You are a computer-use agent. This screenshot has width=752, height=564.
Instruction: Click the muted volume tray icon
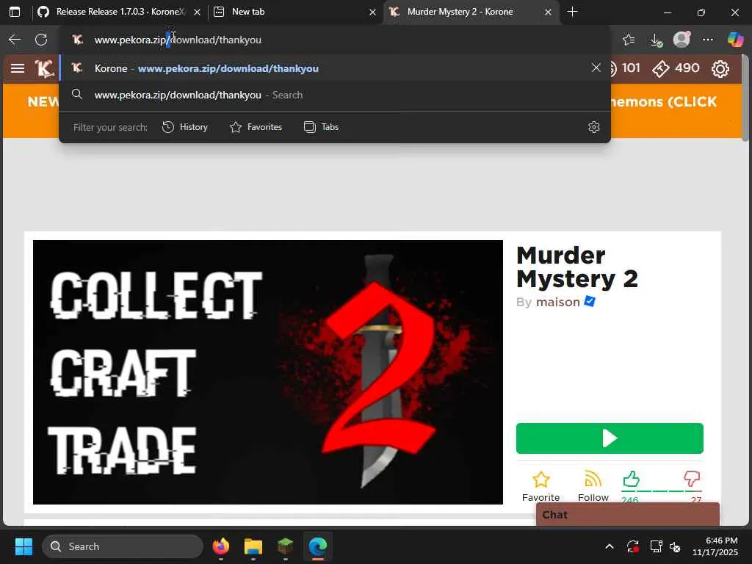(x=675, y=546)
